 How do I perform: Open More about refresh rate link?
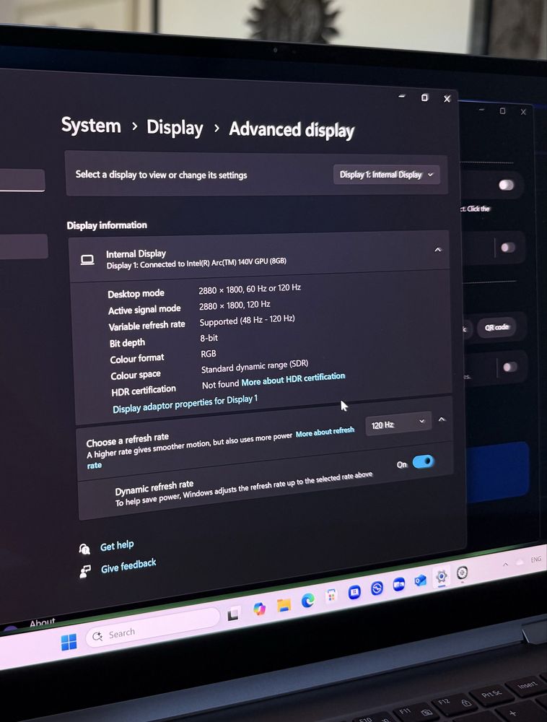coord(325,432)
